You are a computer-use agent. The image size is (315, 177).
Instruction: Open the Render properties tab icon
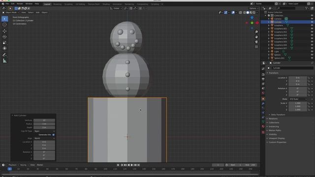[x=263, y=74]
